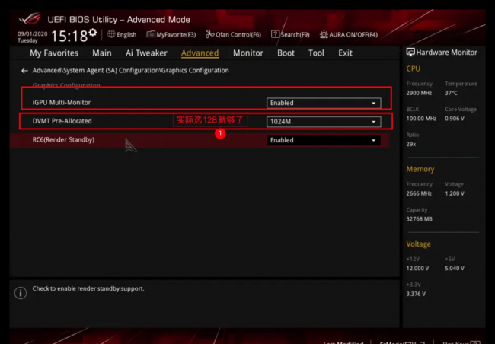Switch to the Main tab
Viewport: 495px width, 344px height.
(101, 53)
